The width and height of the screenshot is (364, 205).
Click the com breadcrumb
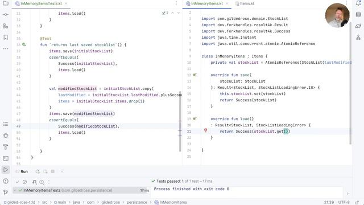pyautogui.click(x=90, y=202)
